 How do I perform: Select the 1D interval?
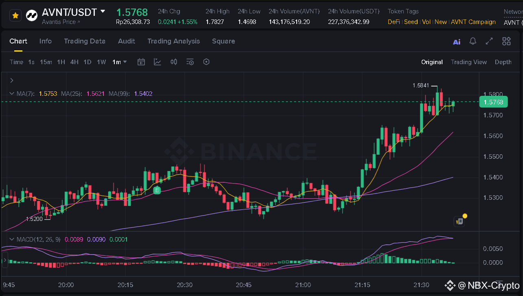click(x=87, y=62)
